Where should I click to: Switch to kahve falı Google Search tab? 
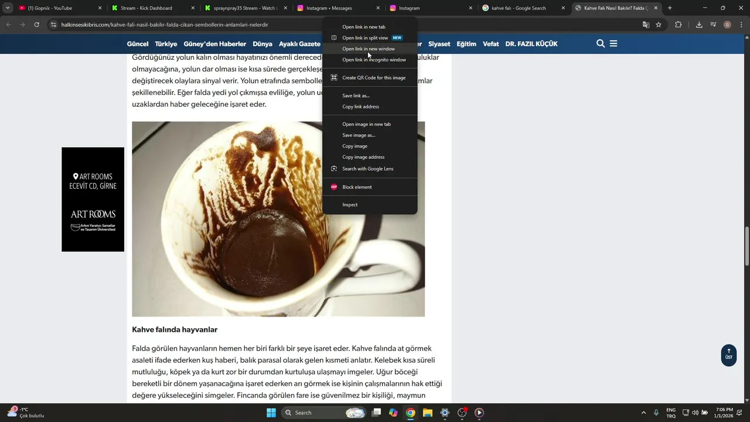pos(524,8)
